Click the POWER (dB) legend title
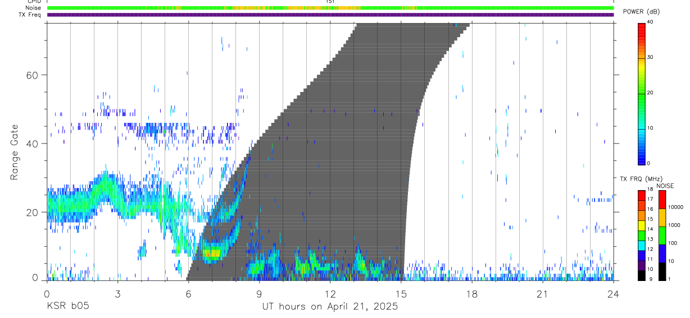Viewport: 690px width, 318px height. click(642, 12)
